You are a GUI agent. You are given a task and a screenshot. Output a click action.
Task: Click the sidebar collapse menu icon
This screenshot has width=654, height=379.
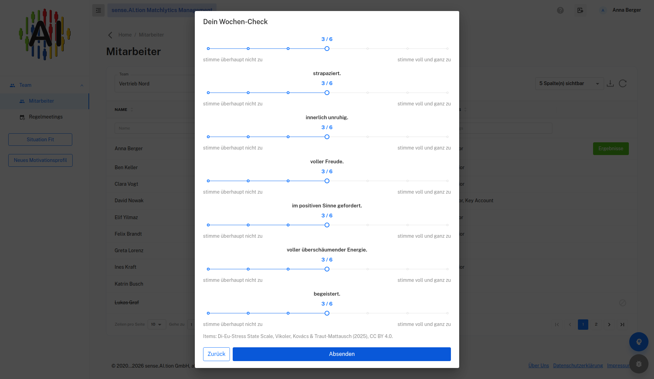point(98,10)
